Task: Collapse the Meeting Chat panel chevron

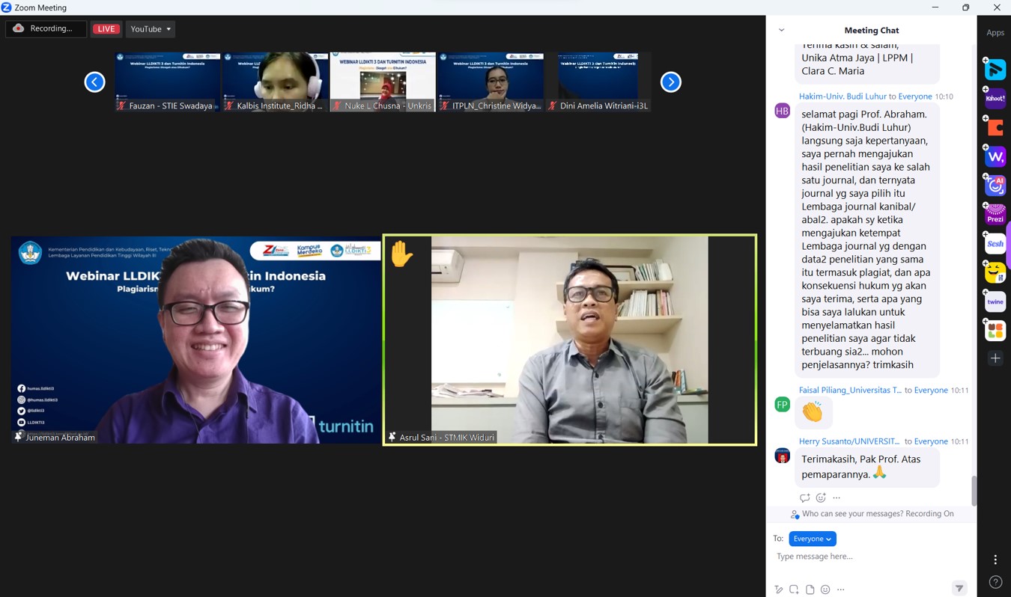Action: (782, 31)
